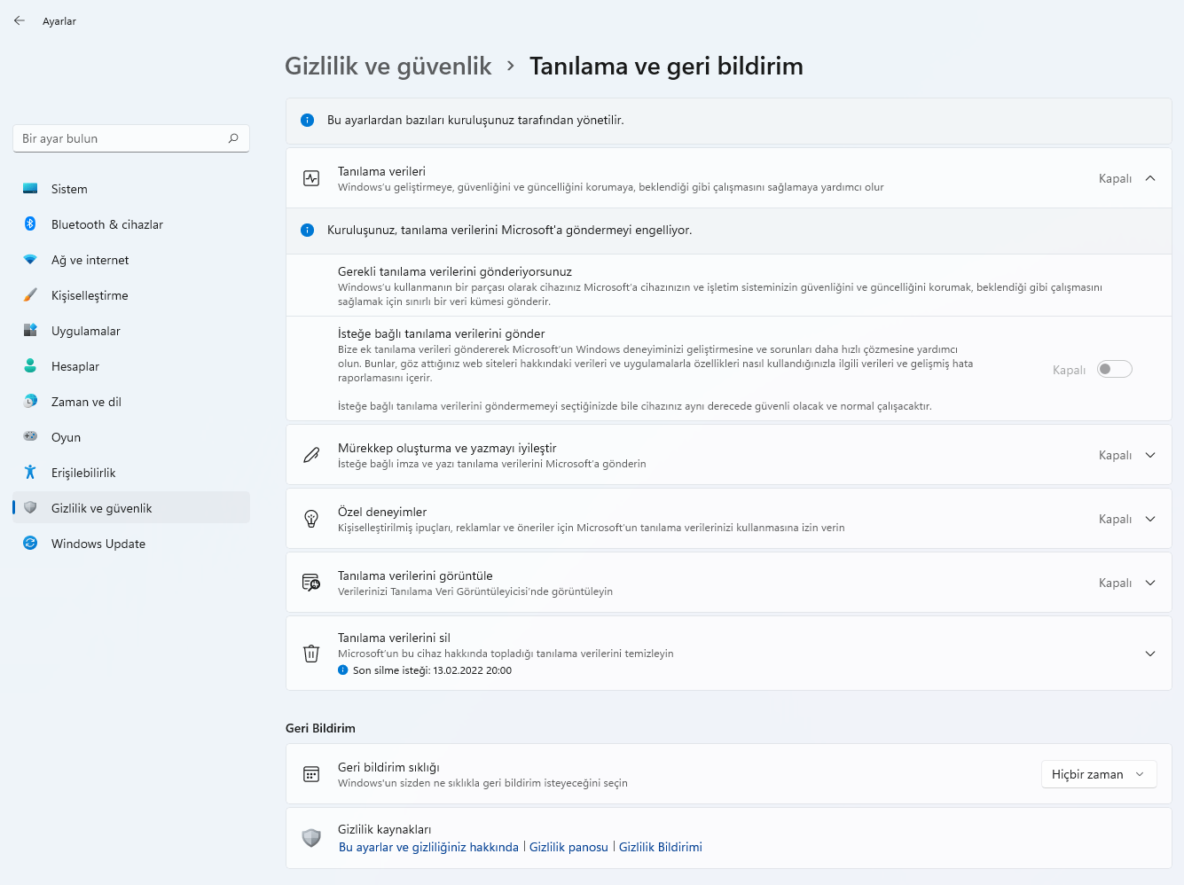Click the Tanılama verilerini görüntüle viewer icon
This screenshot has height=885, width=1184.
(x=311, y=583)
